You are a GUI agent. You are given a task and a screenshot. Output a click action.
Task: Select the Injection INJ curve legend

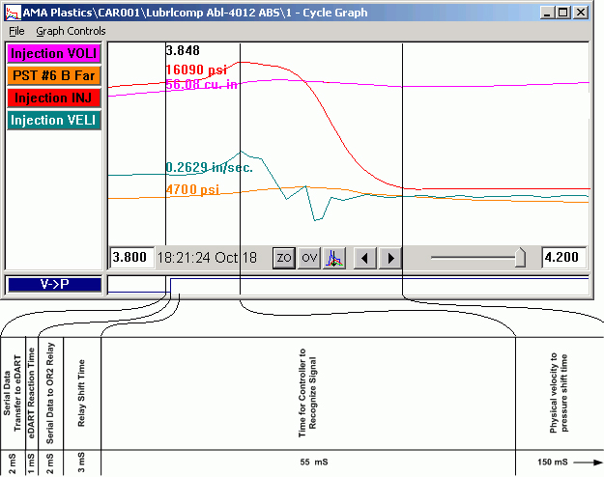click(54, 98)
